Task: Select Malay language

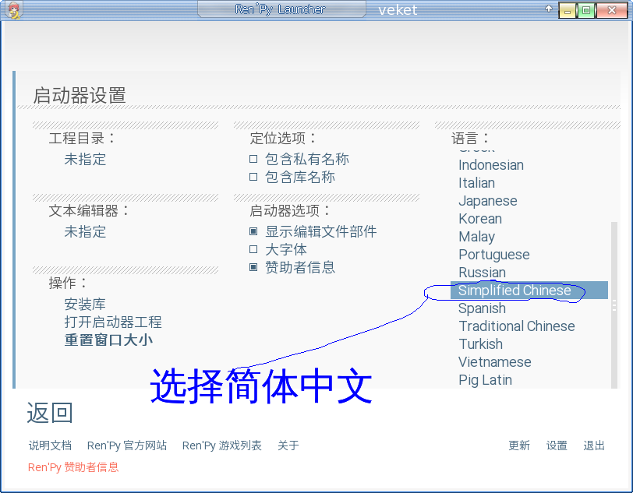Action: click(x=476, y=237)
